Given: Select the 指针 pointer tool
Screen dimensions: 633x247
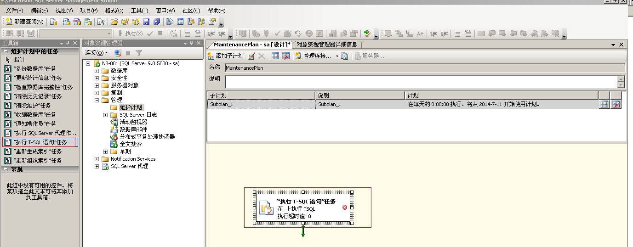Looking at the screenshot, I should pyautogui.click(x=19, y=60).
